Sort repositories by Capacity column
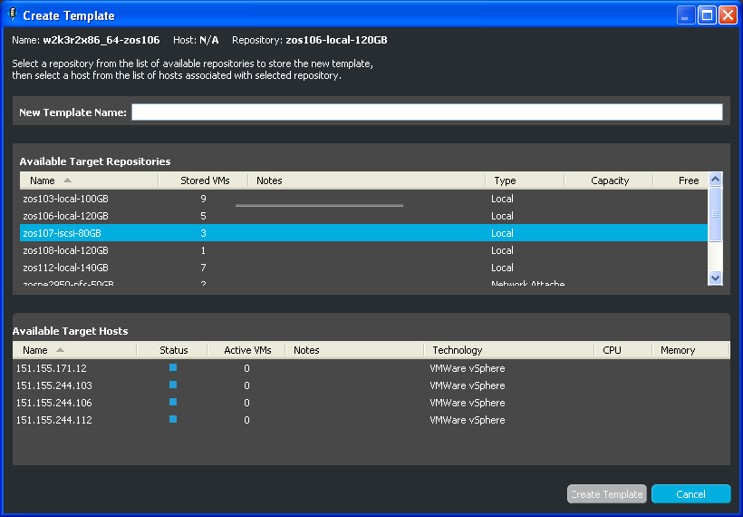 [x=609, y=180]
